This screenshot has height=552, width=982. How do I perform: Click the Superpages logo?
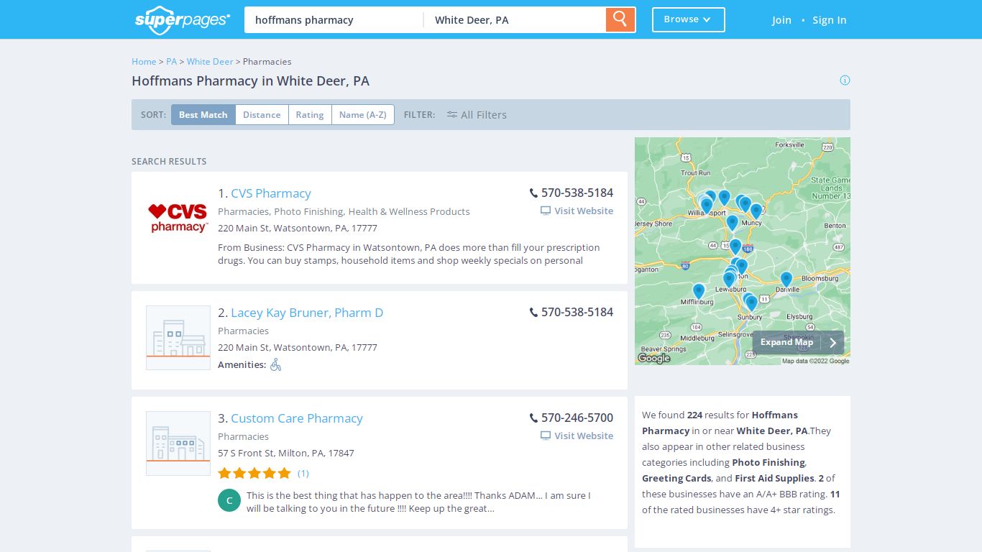(x=183, y=19)
